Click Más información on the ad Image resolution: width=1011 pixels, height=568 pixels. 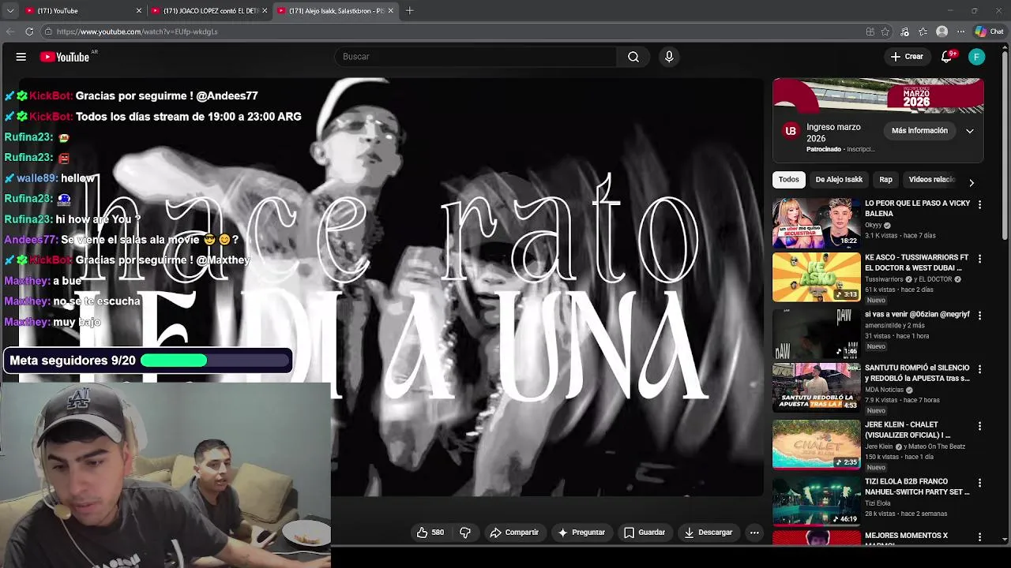point(919,131)
